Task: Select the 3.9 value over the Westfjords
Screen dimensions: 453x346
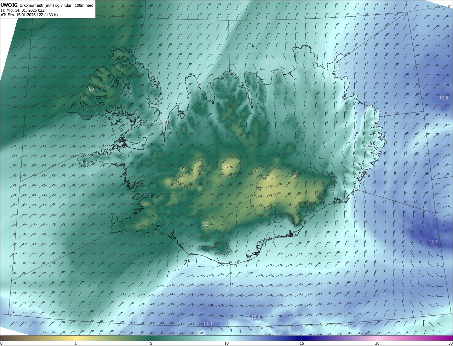Action: coord(91,90)
